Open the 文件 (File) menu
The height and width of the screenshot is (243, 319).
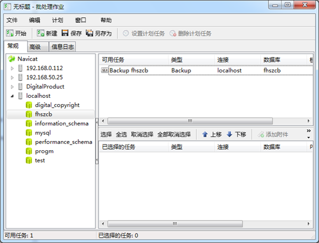[x=12, y=20]
